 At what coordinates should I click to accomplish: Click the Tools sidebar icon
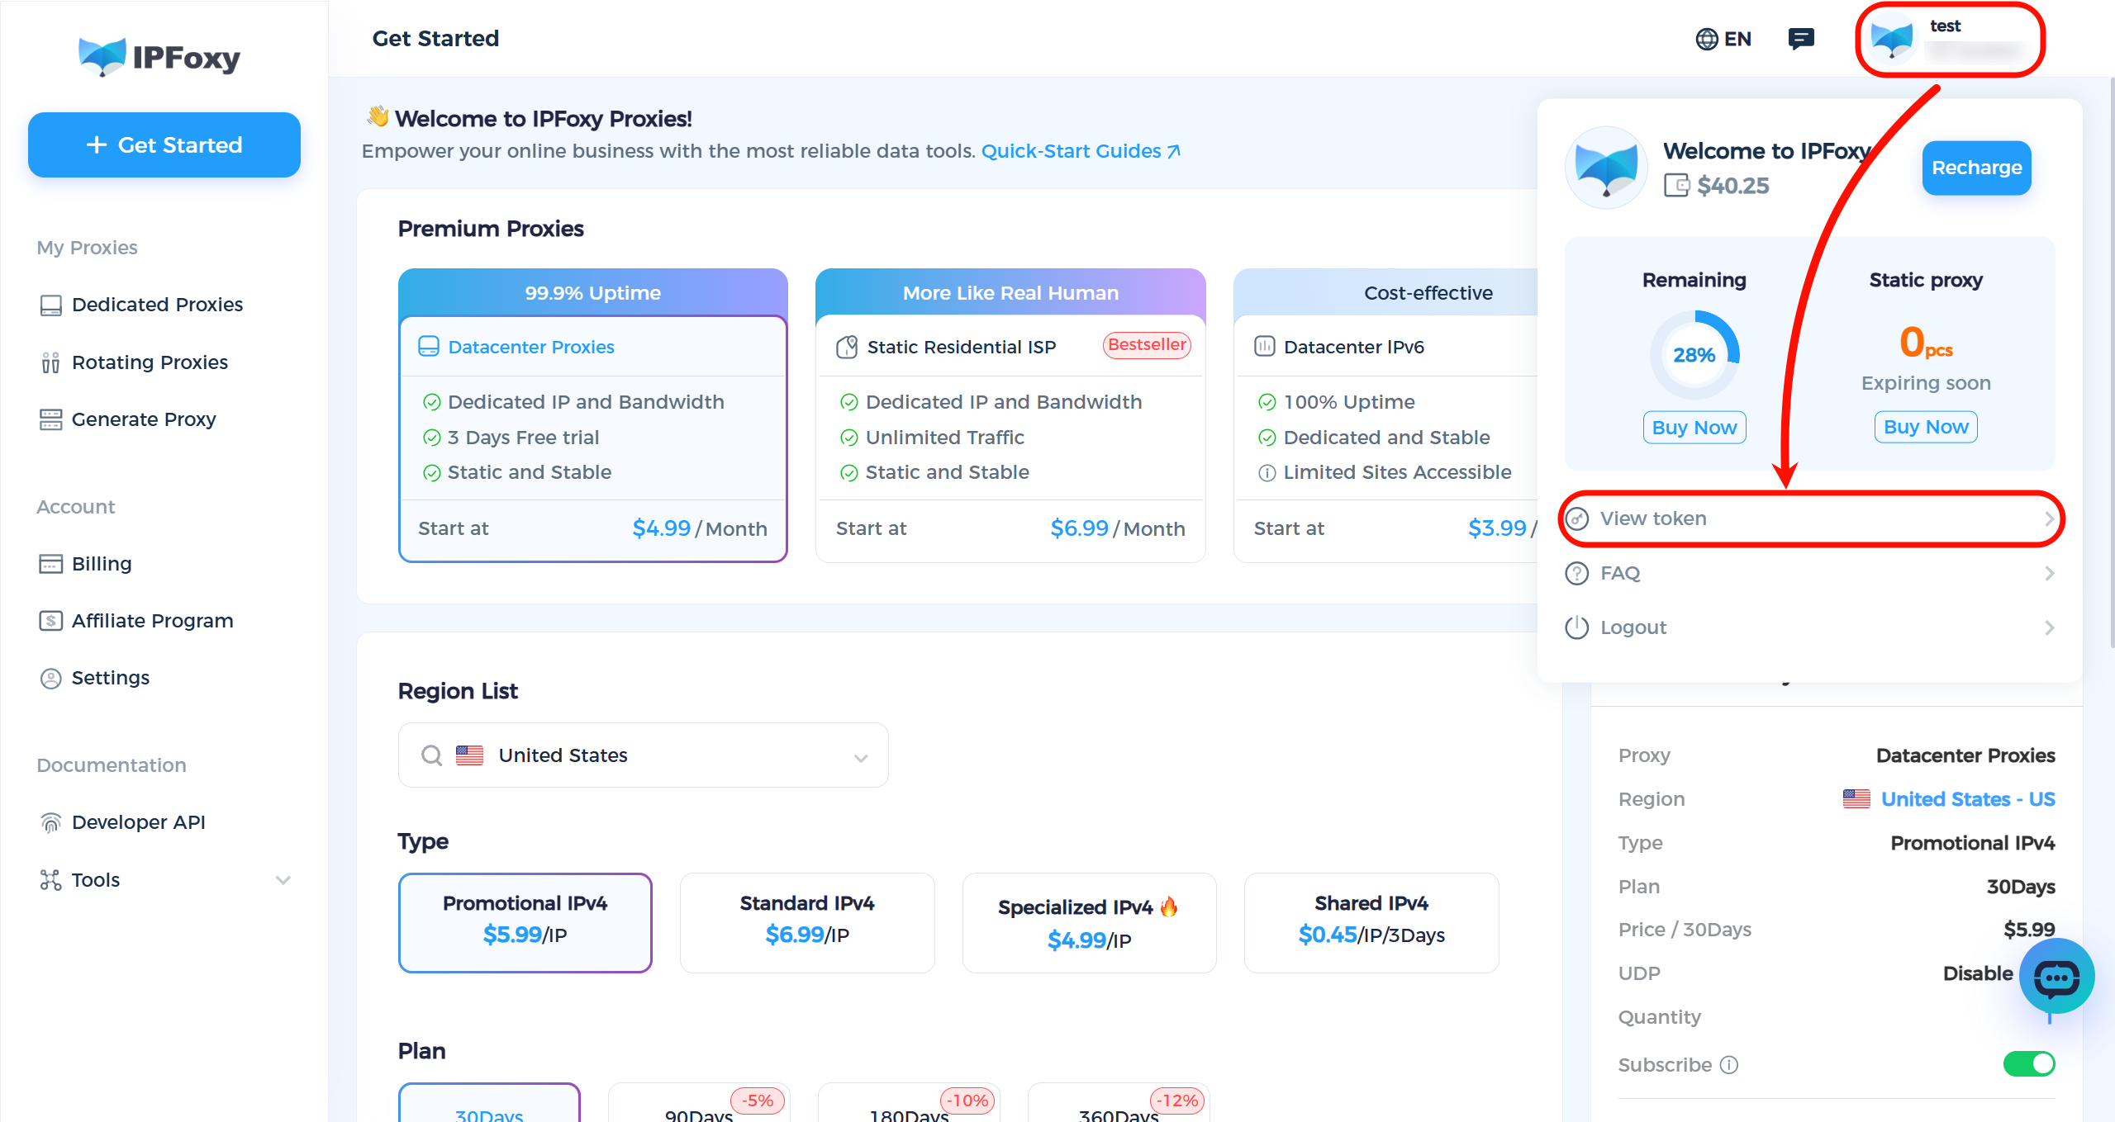pyautogui.click(x=50, y=880)
